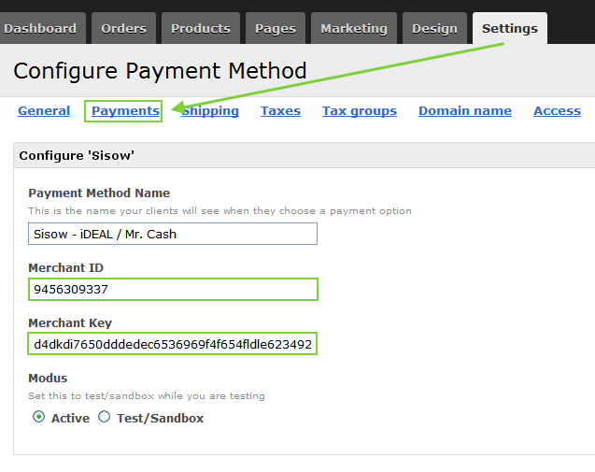Open the Domain name link
This screenshot has height=472, width=595.
click(465, 111)
